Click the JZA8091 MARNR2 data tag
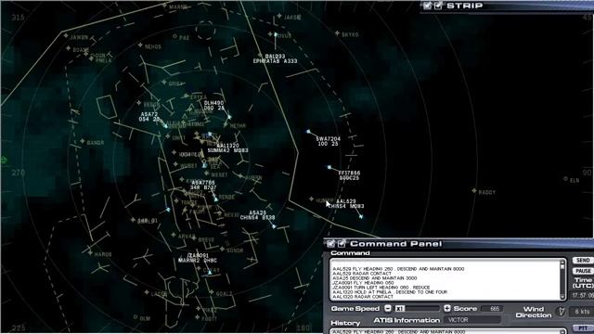This screenshot has width=594, height=334. [198, 258]
